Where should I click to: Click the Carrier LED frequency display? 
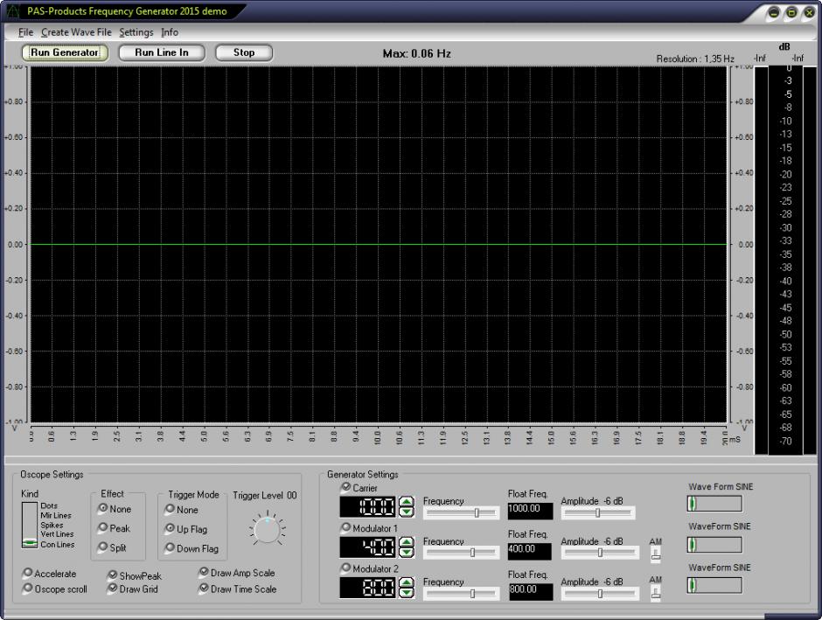click(368, 507)
